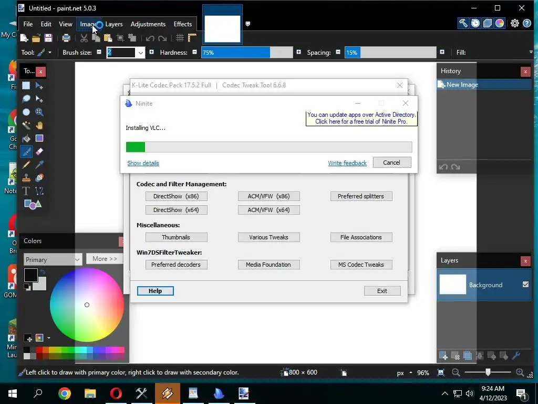Image resolution: width=538 pixels, height=404 pixels.
Task: Expand the Brush size combo box
Action: click(140, 53)
